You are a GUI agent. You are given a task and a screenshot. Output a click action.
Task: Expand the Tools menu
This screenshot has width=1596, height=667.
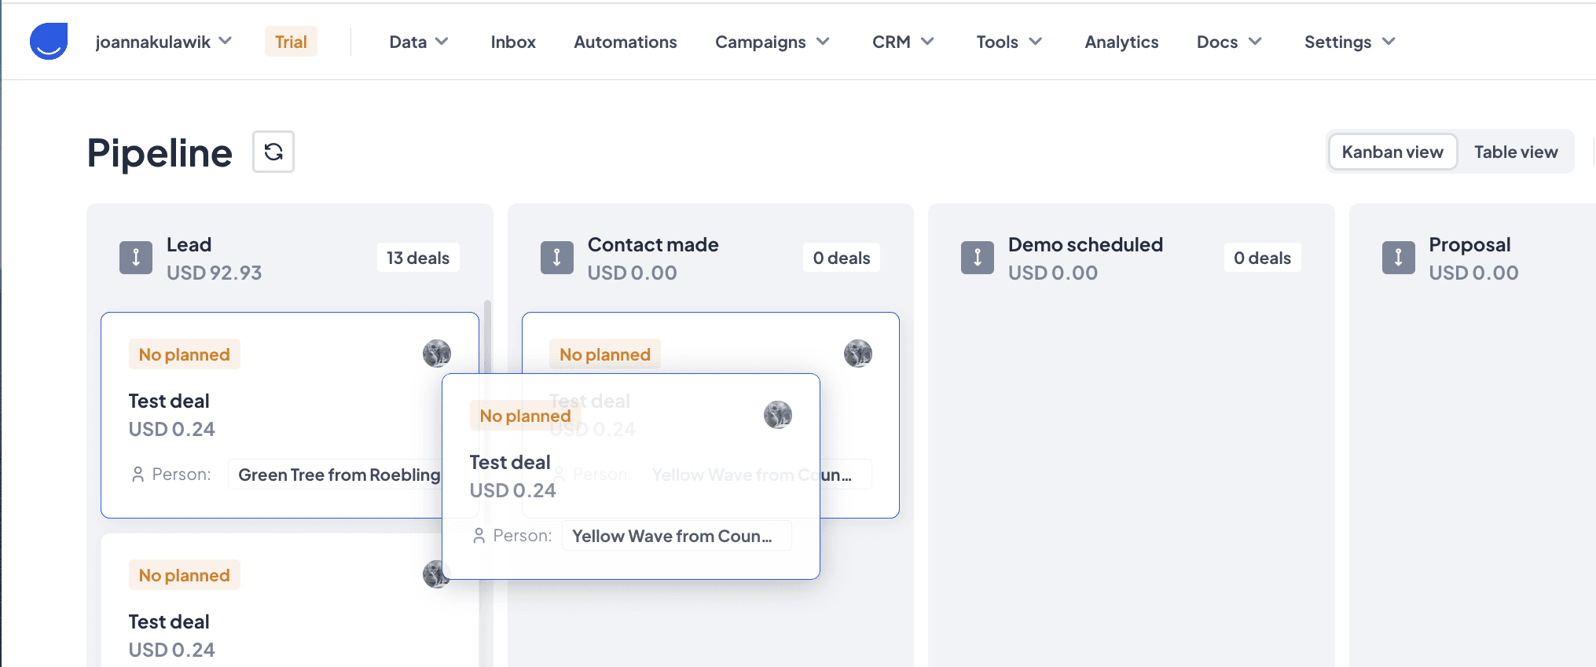pyautogui.click(x=1009, y=42)
